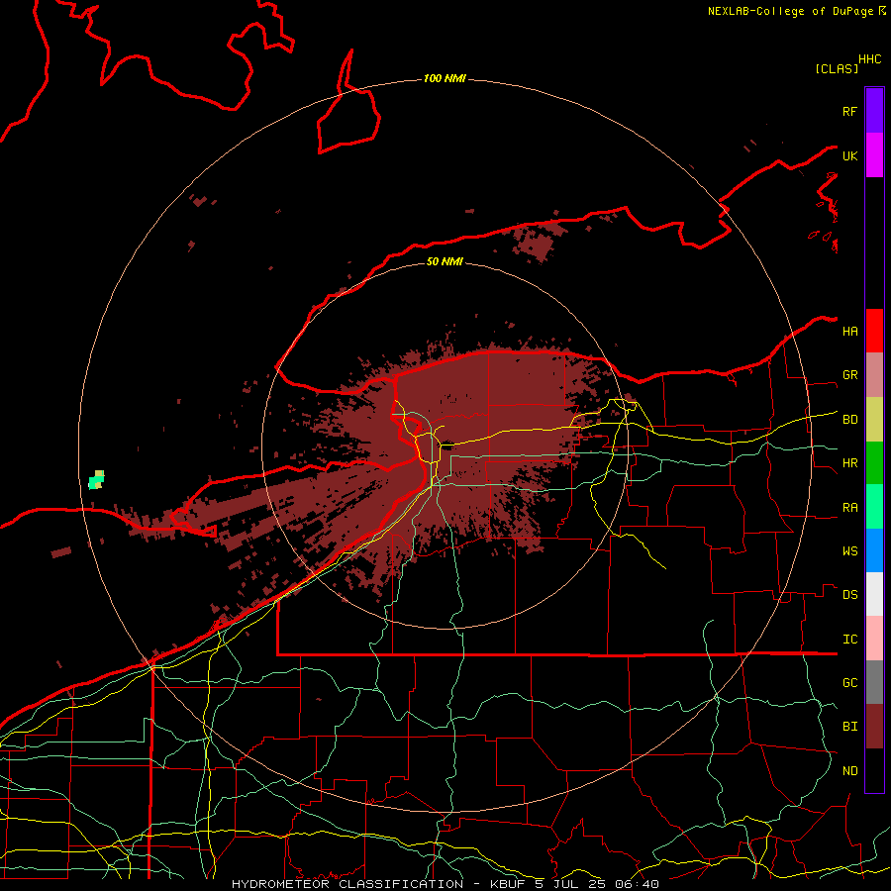Click the green rain echo near the 100 NMI ring
The width and height of the screenshot is (891, 891).
(95, 481)
